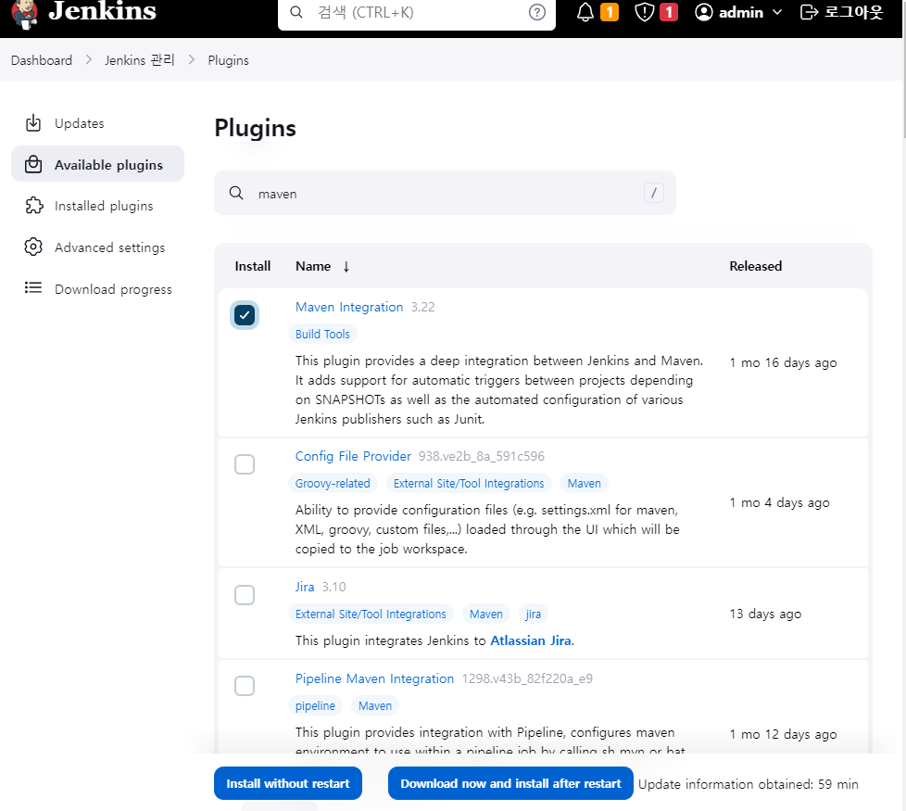Click Download now and install after restart
Image resolution: width=906 pixels, height=811 pixels.
click(x=510, y=783)
